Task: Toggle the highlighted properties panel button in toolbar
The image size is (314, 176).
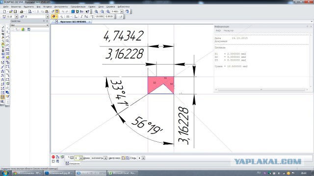Action: pos(57,12)
